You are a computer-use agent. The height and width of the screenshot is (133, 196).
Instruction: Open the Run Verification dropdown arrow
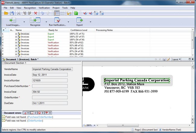(x=68, y=22)
